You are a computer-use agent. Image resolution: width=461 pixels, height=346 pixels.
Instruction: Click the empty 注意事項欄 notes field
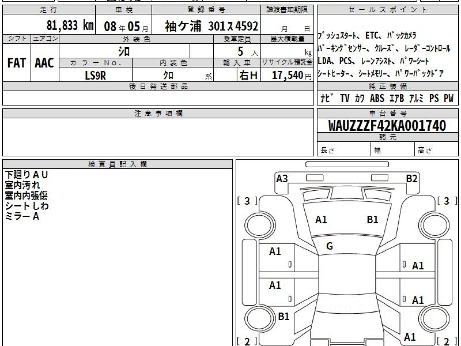pyautogui.click(x=158, y=137)
